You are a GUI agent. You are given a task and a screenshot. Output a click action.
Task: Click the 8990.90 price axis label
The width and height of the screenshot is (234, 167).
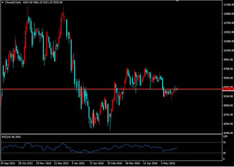click(228, 105)
